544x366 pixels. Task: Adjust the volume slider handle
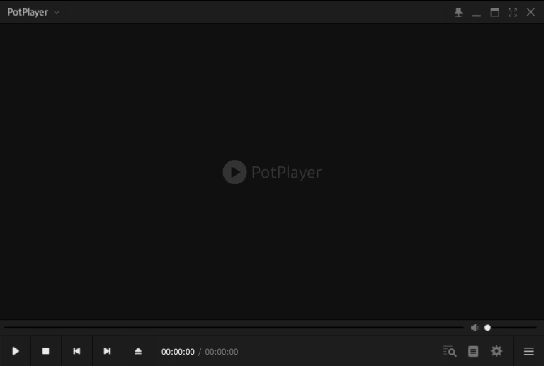coord(488,328)
